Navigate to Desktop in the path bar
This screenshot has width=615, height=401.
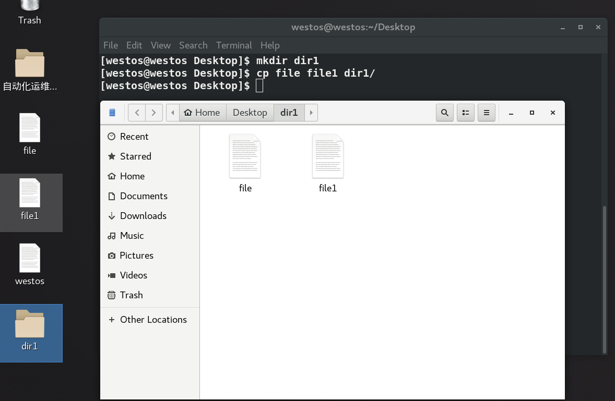click(250, 113)
